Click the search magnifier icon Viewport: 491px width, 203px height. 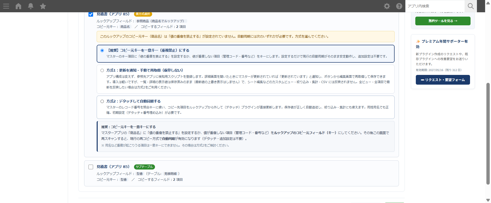point(471,6)
